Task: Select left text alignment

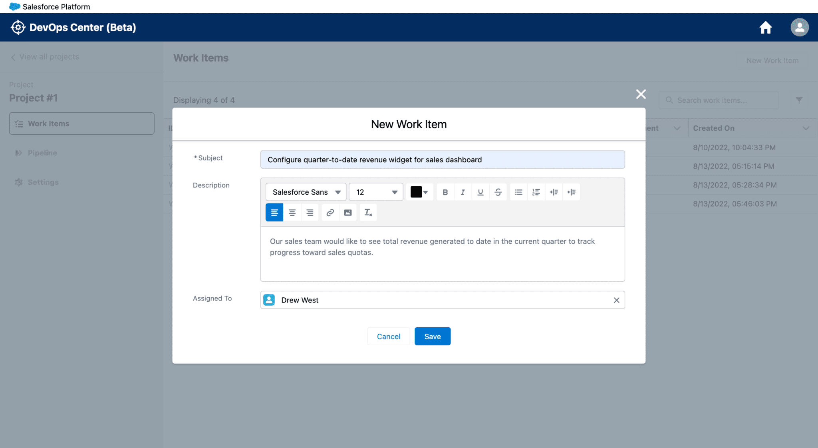Action: coord(274,213)
